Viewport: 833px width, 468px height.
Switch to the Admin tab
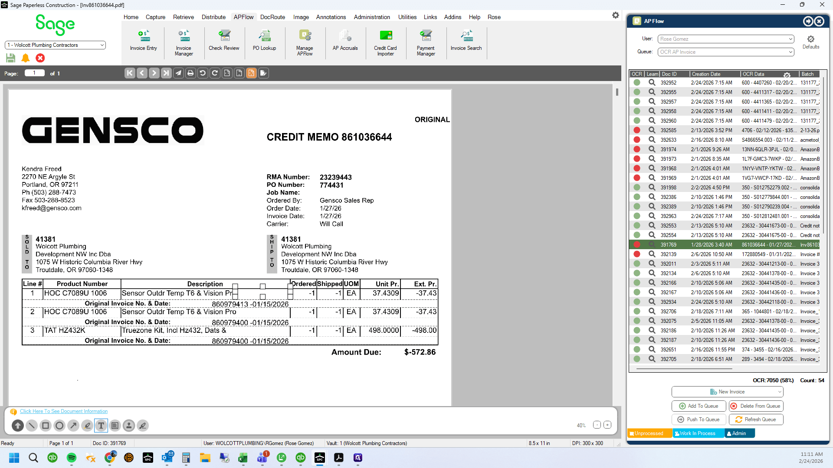(x=740, y=433)
